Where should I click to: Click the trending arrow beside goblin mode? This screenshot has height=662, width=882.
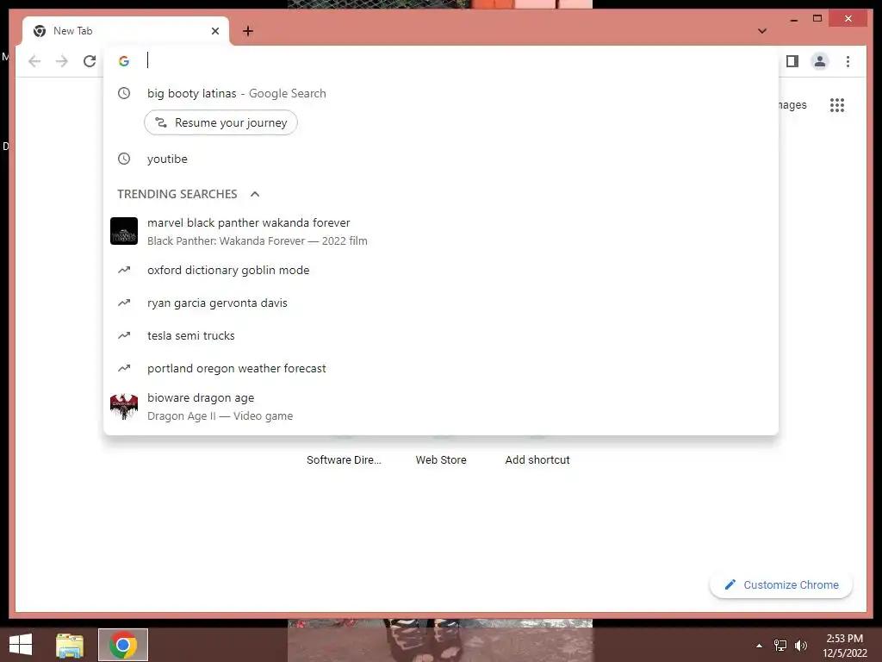pyautogui.click(x=124, y=270)
